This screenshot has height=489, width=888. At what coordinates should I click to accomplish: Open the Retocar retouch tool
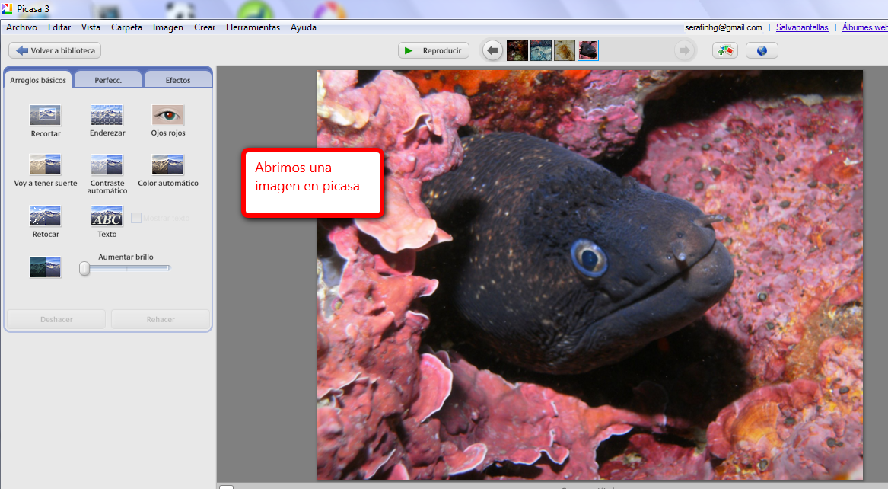tap(45, 216)
